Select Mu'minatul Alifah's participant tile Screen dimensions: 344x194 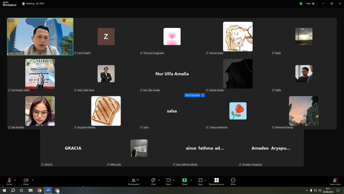point(40,74)
